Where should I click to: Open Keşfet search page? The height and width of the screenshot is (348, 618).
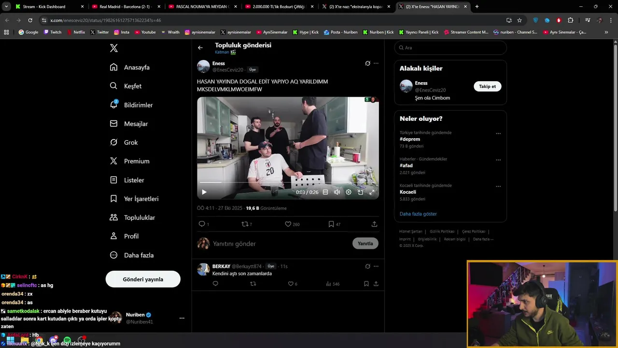tap(126, 86)
